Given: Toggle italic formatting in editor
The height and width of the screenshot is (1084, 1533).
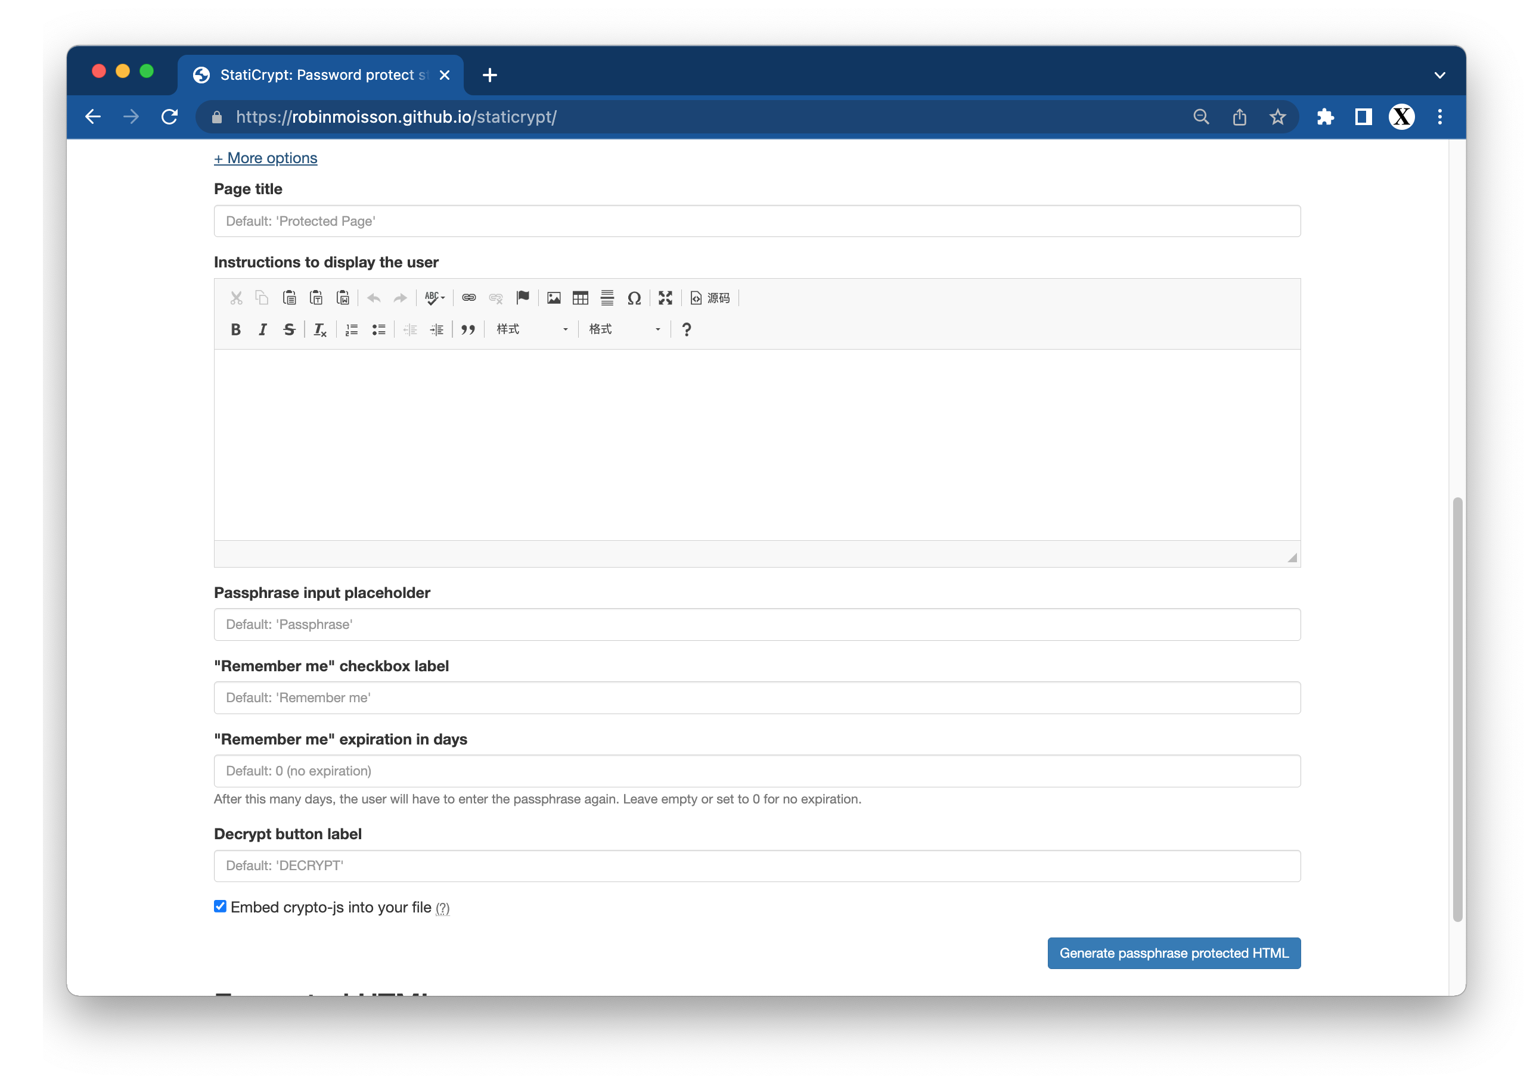Looking at the screenshot, I should tap(262, 330).
